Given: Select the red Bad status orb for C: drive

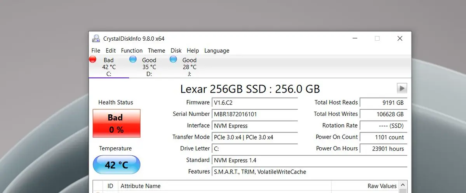Looking at the screenshot, I should tap(93, 59).
